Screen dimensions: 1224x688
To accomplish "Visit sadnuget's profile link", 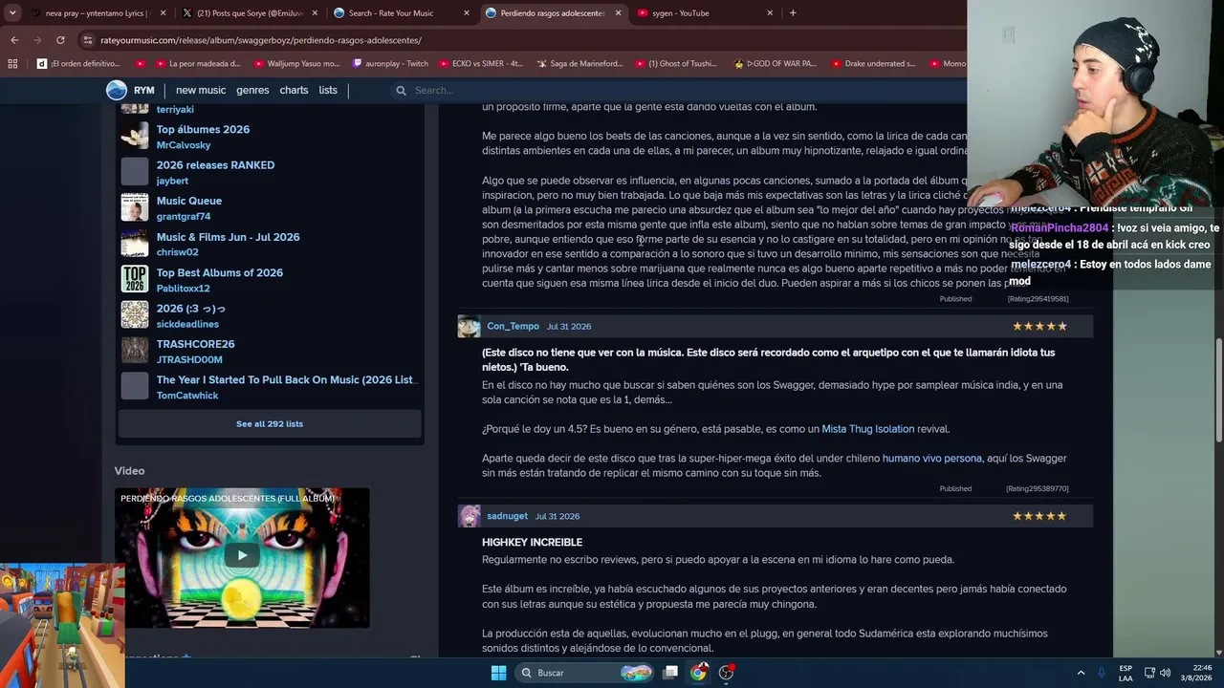I will click(x=507, y=516).
